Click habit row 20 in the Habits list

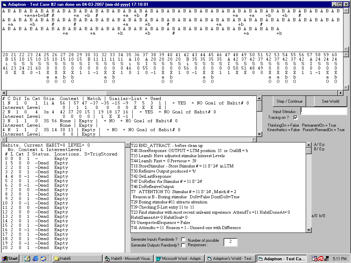(x=35, y=248)
